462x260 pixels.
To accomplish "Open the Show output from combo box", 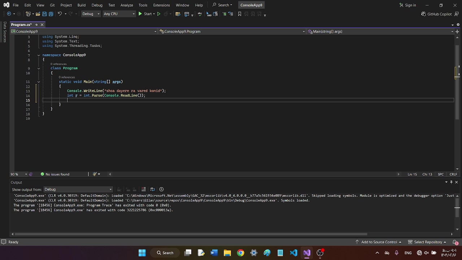I will 78,190.
